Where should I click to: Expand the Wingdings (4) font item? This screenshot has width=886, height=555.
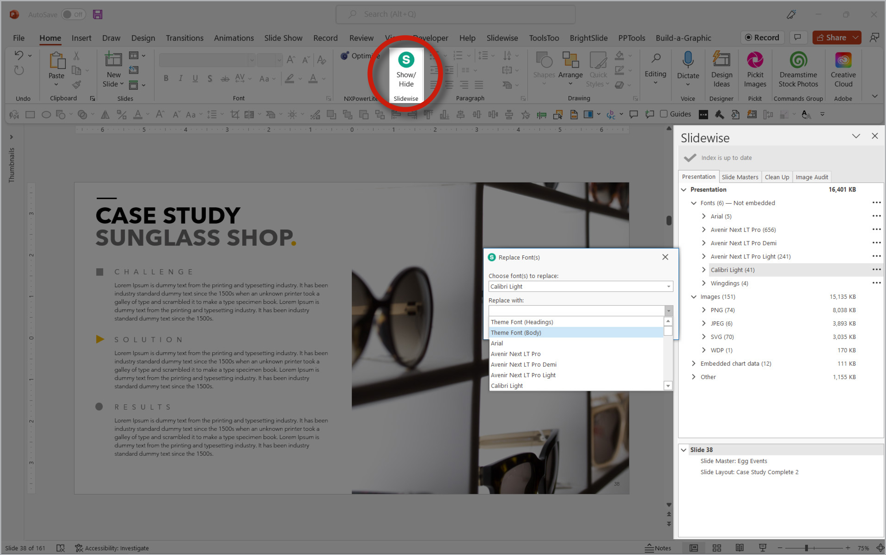pyautogui.click(x=703, y=283)
